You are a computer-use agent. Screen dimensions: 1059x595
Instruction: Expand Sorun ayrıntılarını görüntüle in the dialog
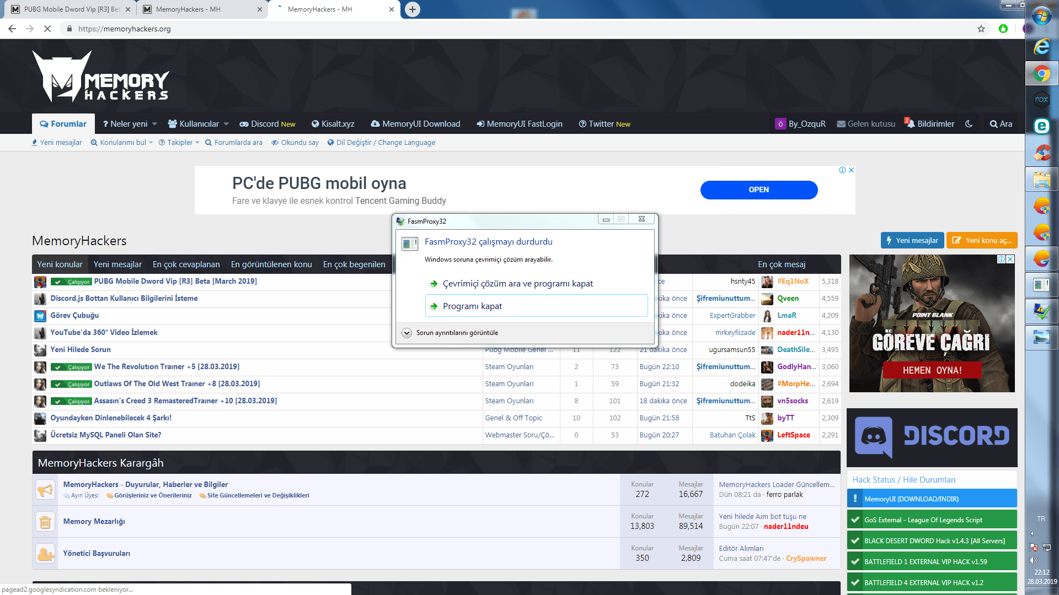(450, 333)
